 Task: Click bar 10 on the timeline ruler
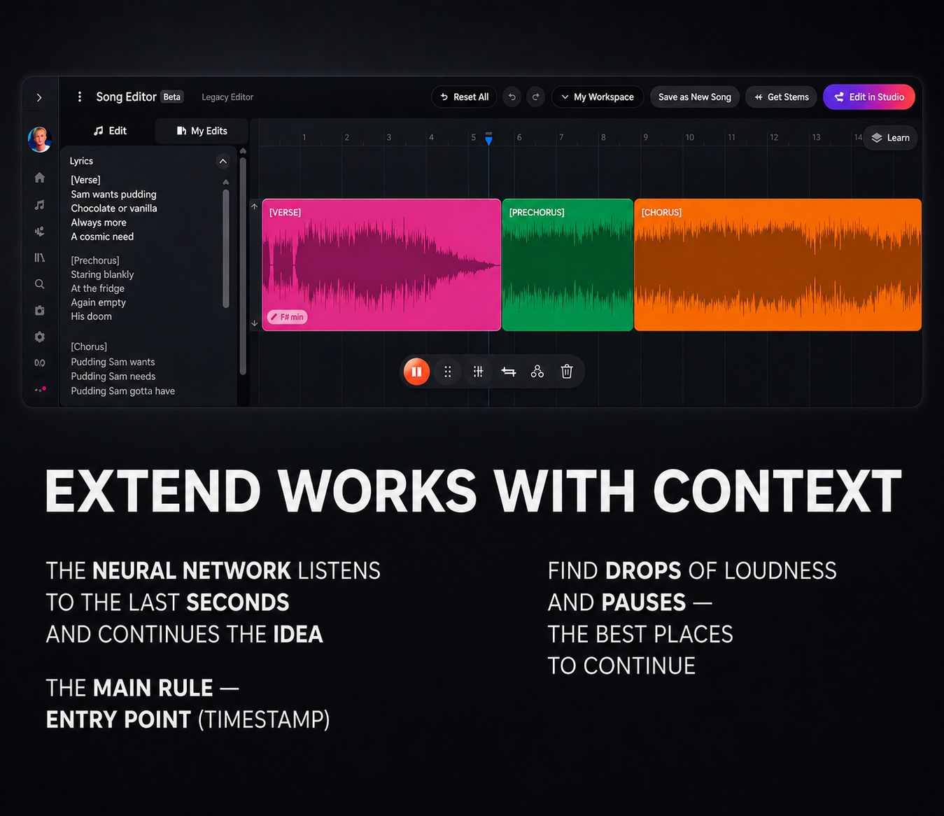click(690, 137)
